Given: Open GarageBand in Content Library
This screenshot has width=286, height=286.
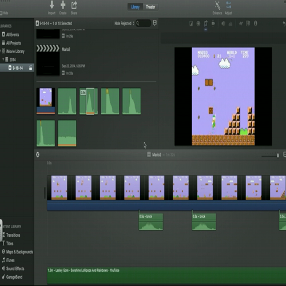Looking at the screenshot, I should click(12, 277).
